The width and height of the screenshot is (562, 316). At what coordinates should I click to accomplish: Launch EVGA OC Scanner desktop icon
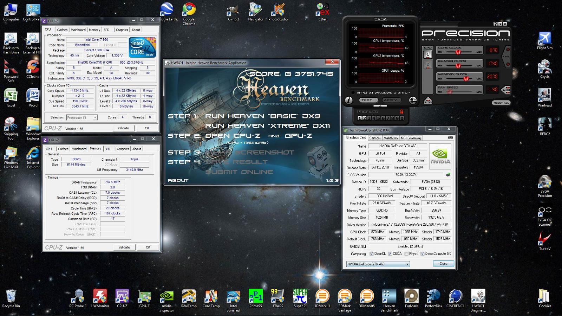click(x=545, y=216)
